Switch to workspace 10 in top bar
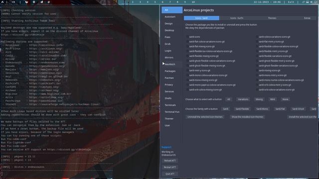Viewport: 319px width, 179px height. tap(193, 2)
